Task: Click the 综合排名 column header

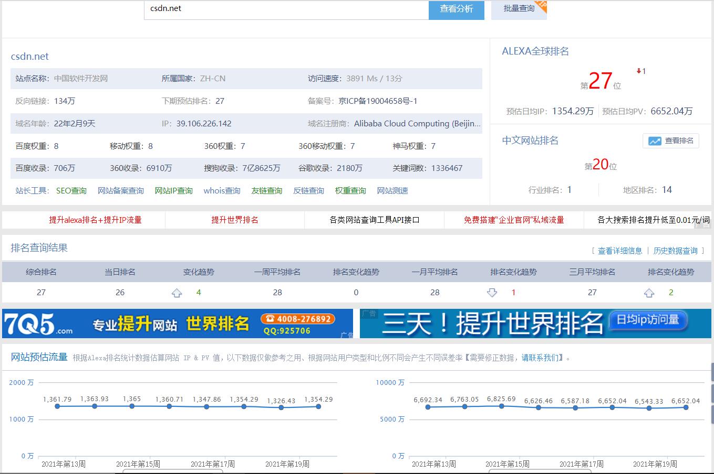Action: click(x=42, y=272)
